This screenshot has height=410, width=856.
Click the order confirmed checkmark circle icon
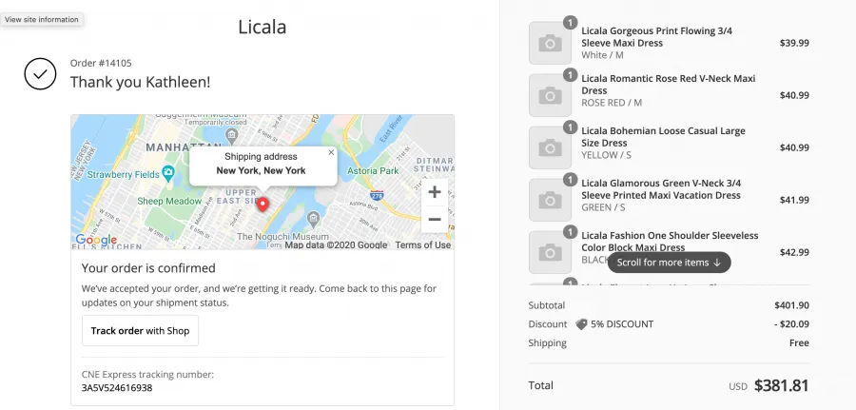coord(40,73)
